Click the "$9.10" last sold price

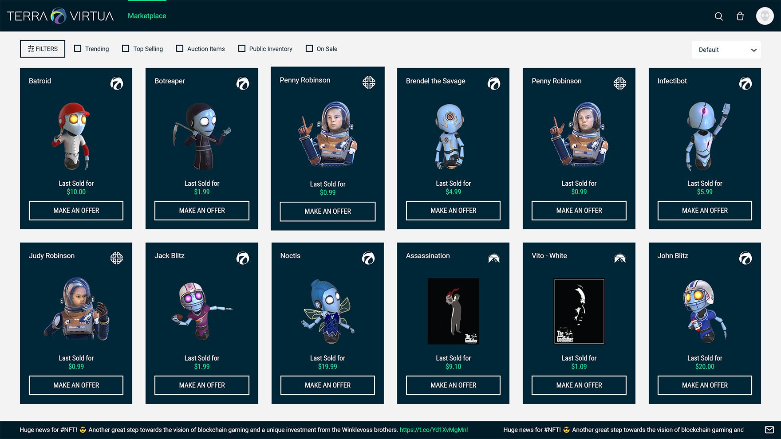tap(453, 367)
